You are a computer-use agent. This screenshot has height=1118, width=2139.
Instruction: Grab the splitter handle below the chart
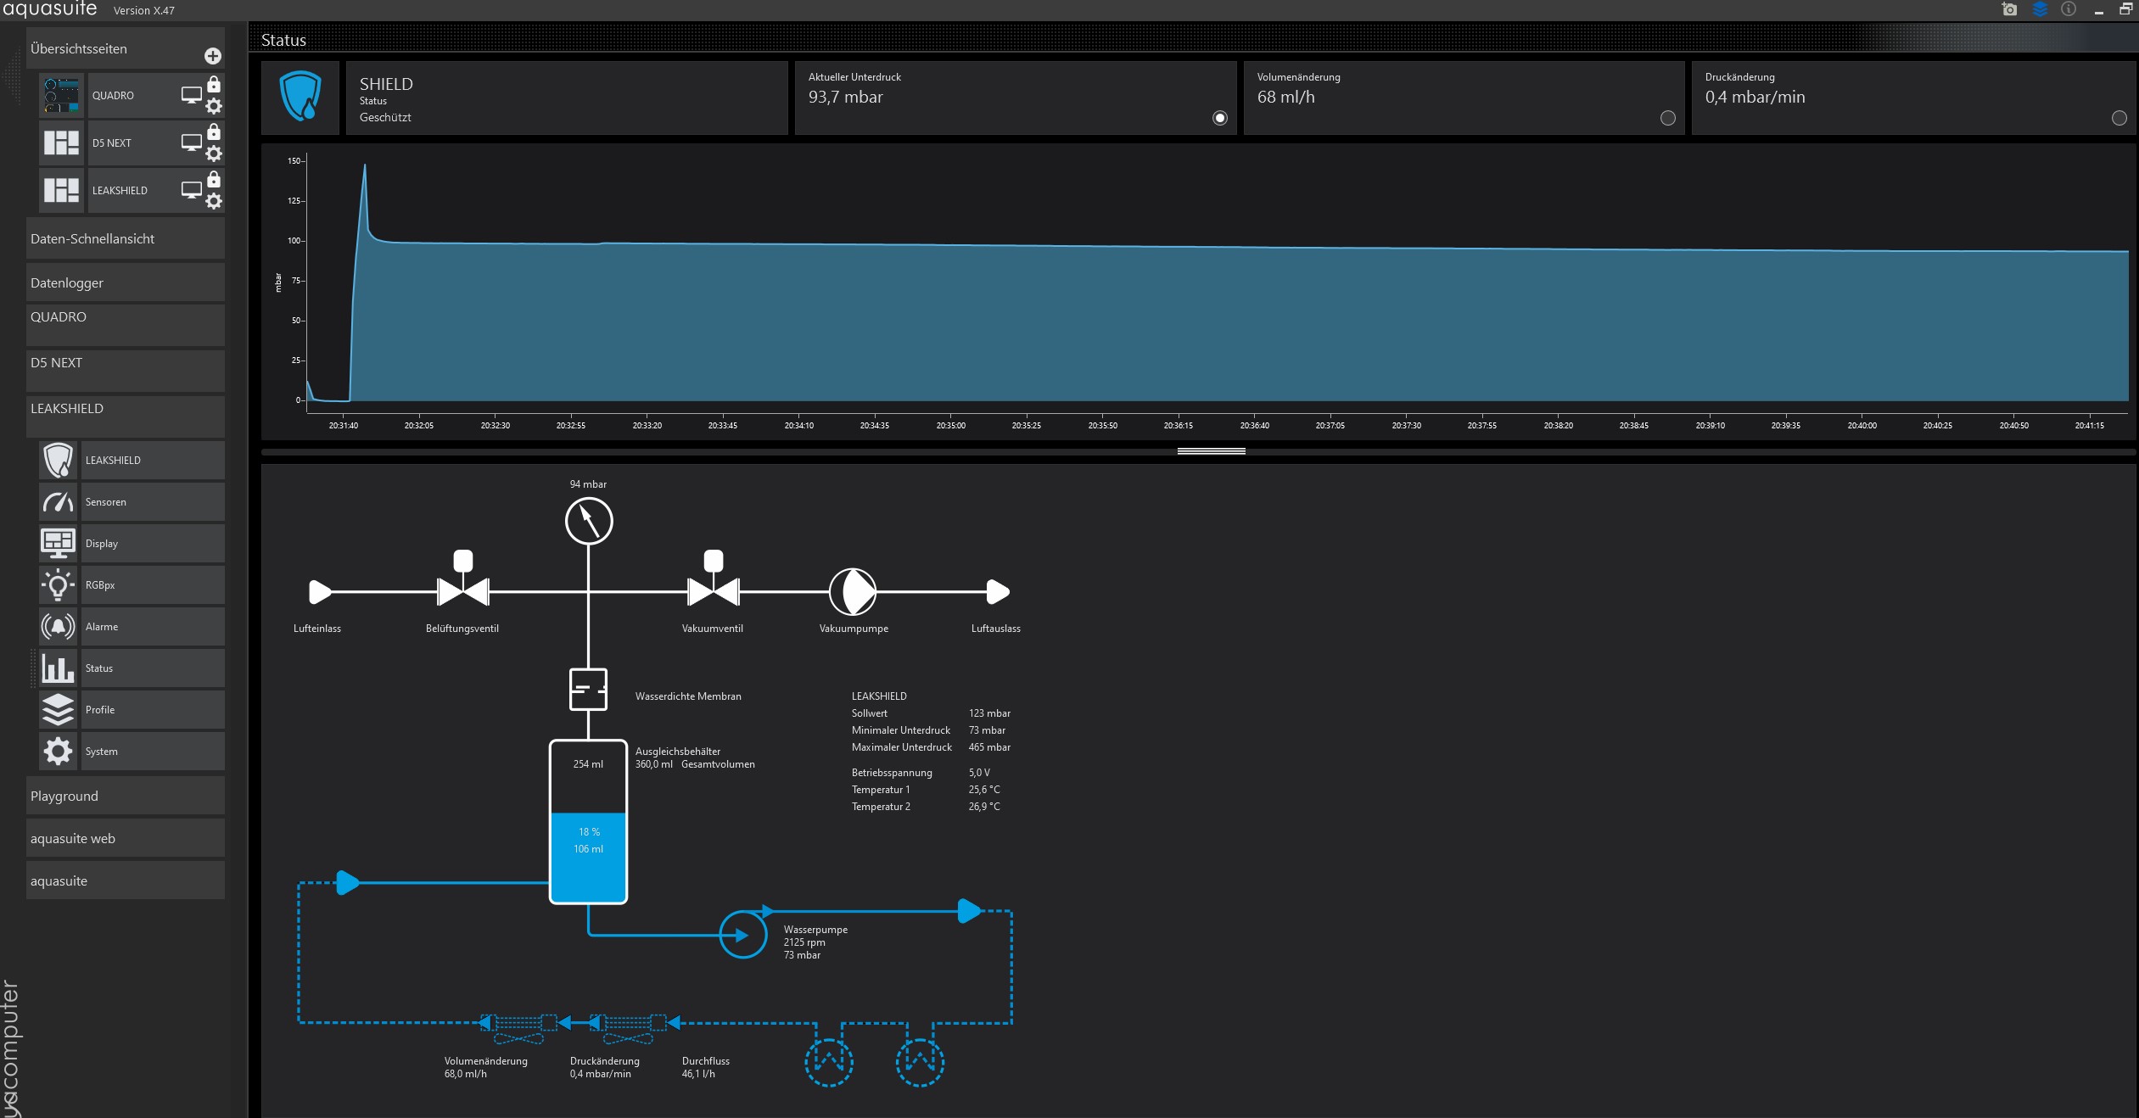(x=1211, y=451)
